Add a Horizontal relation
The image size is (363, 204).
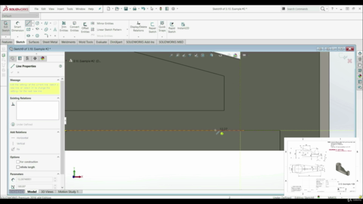(x=20, y=138)
